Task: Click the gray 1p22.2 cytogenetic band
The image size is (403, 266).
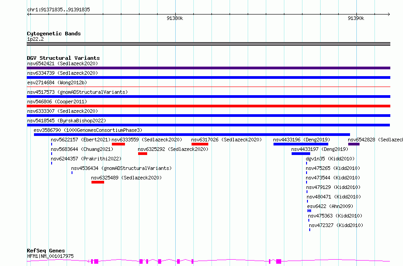Action: (x=208, y=44)
